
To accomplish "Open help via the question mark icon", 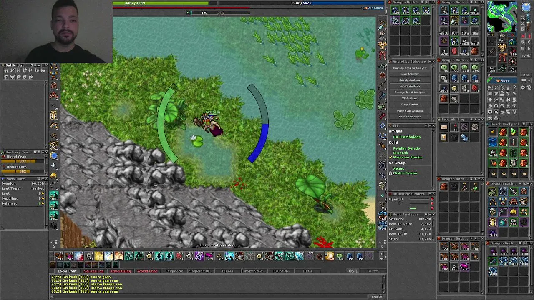I will point(514,87).
